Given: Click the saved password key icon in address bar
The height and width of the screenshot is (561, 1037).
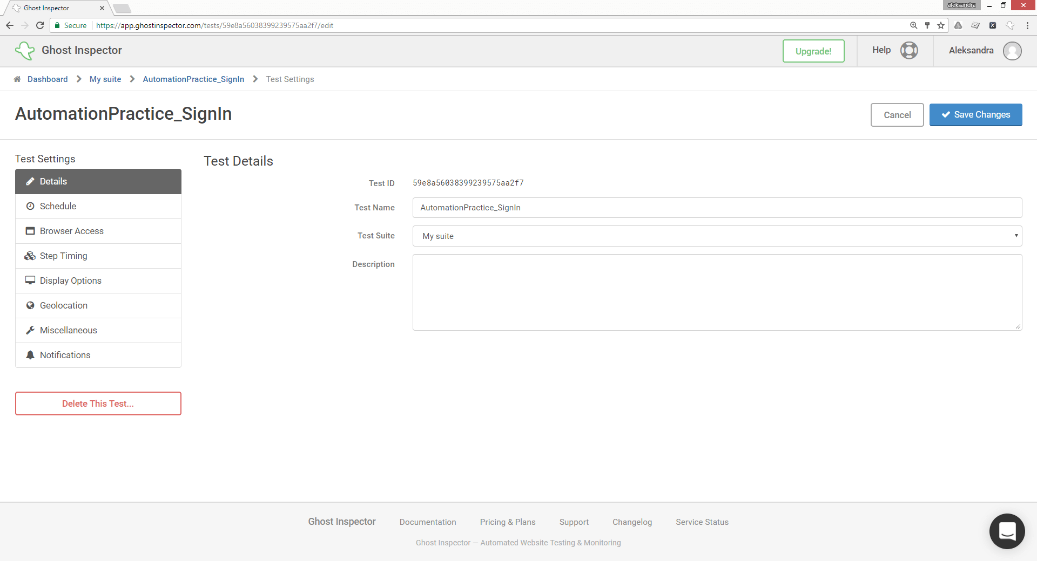Looking at the screenshot, I should point(927,25).
